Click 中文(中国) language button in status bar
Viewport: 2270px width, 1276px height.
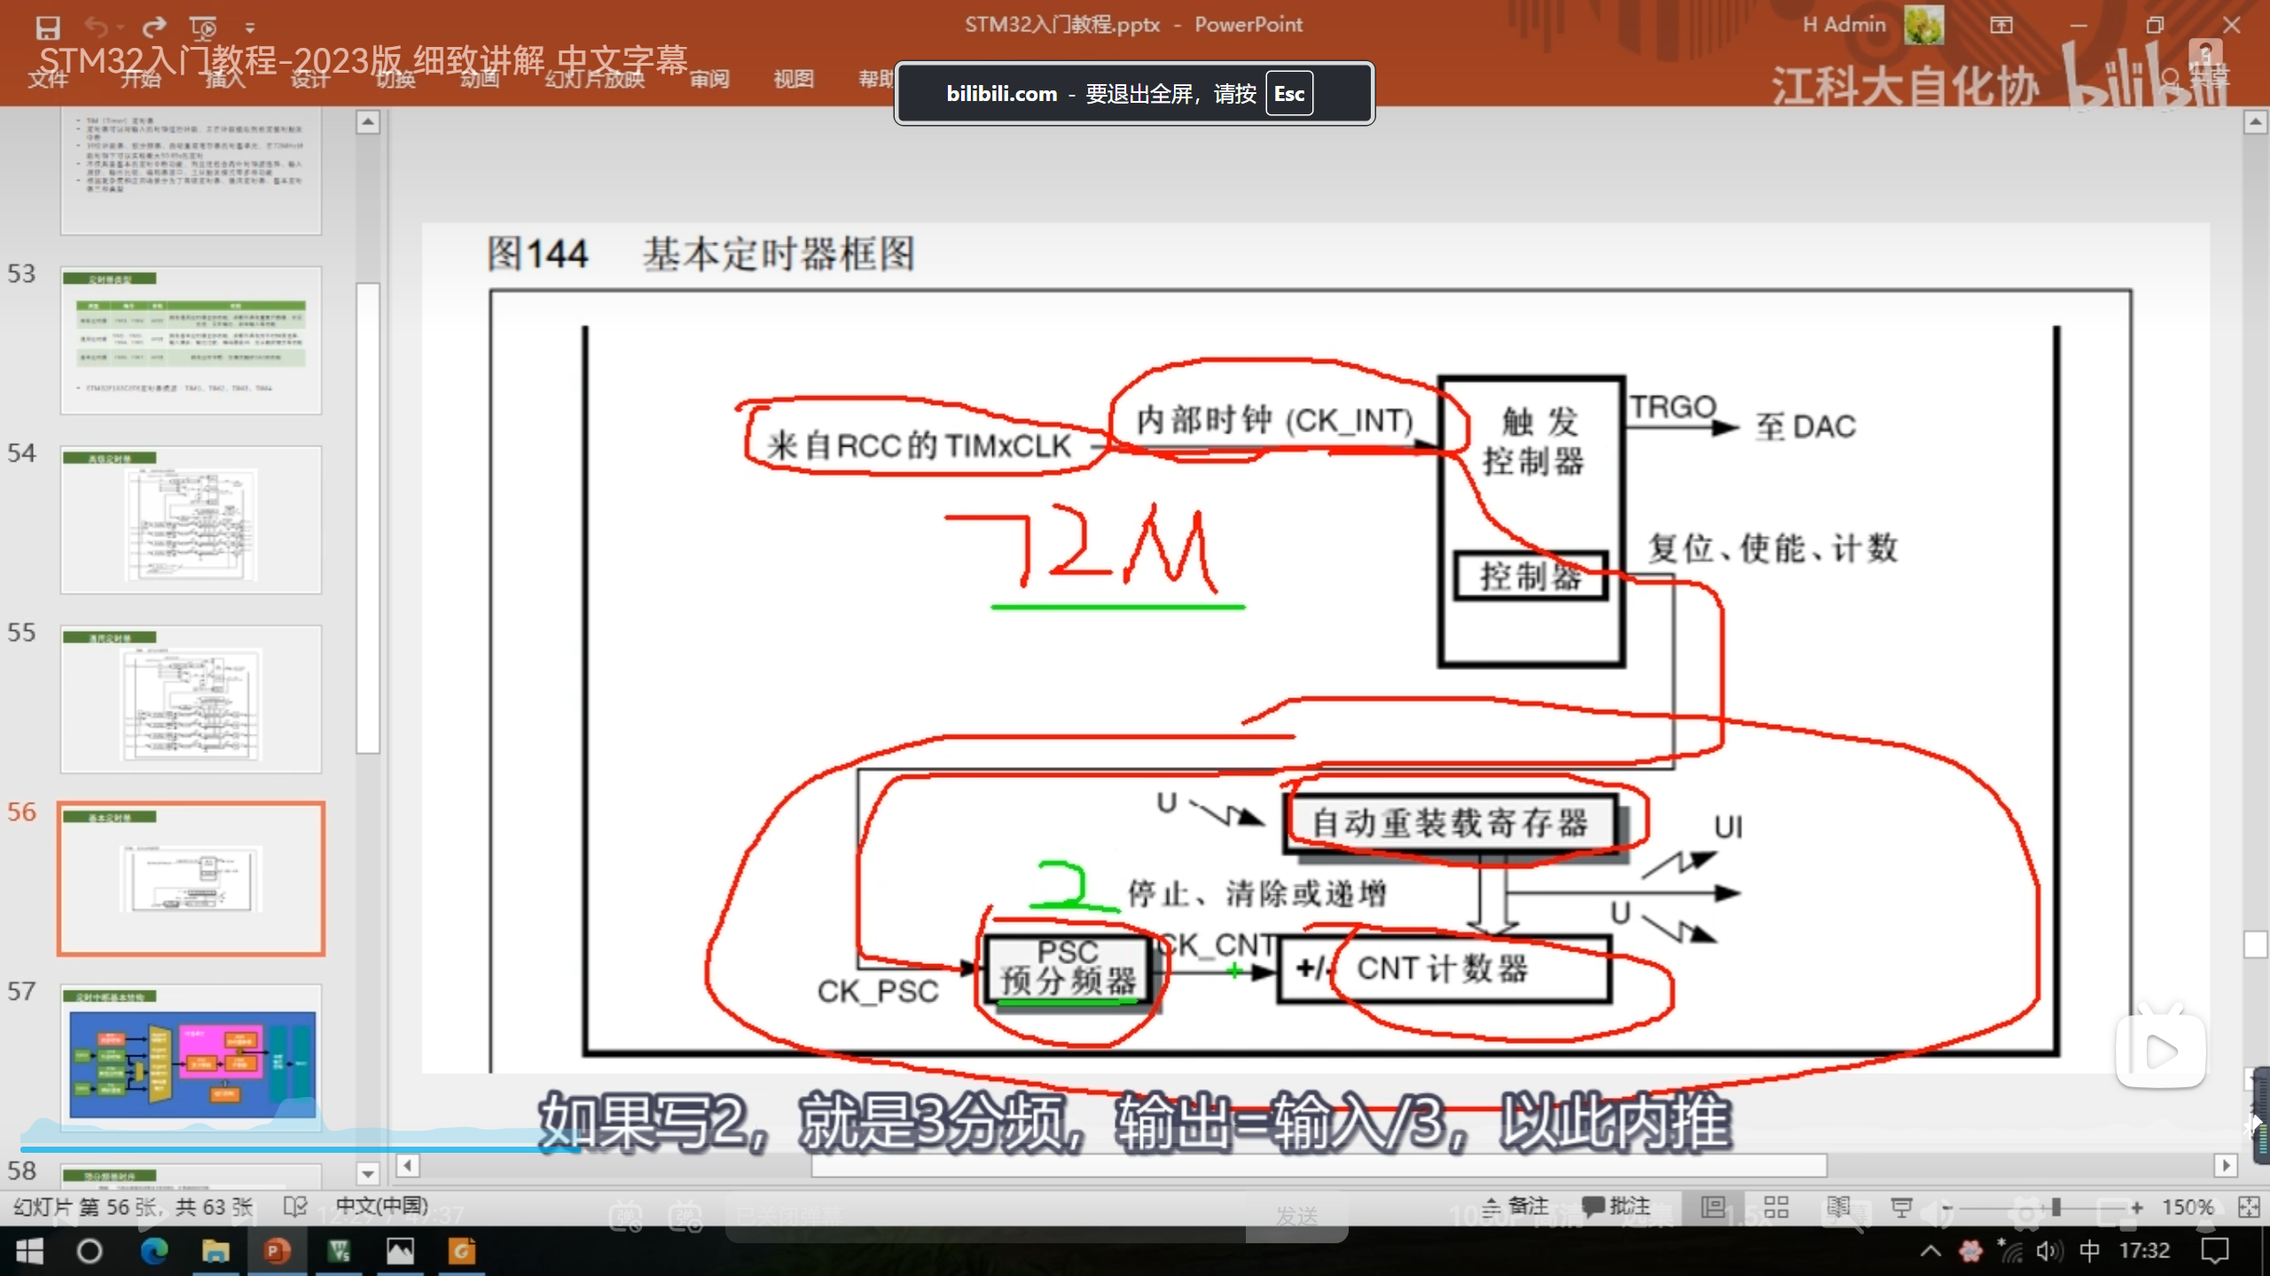(381, 1206)
